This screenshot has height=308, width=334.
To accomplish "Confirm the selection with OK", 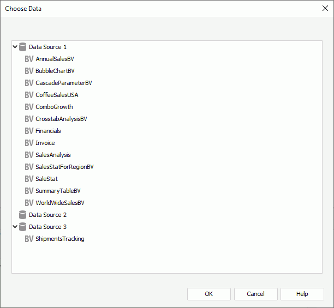I will coord(208,294).
